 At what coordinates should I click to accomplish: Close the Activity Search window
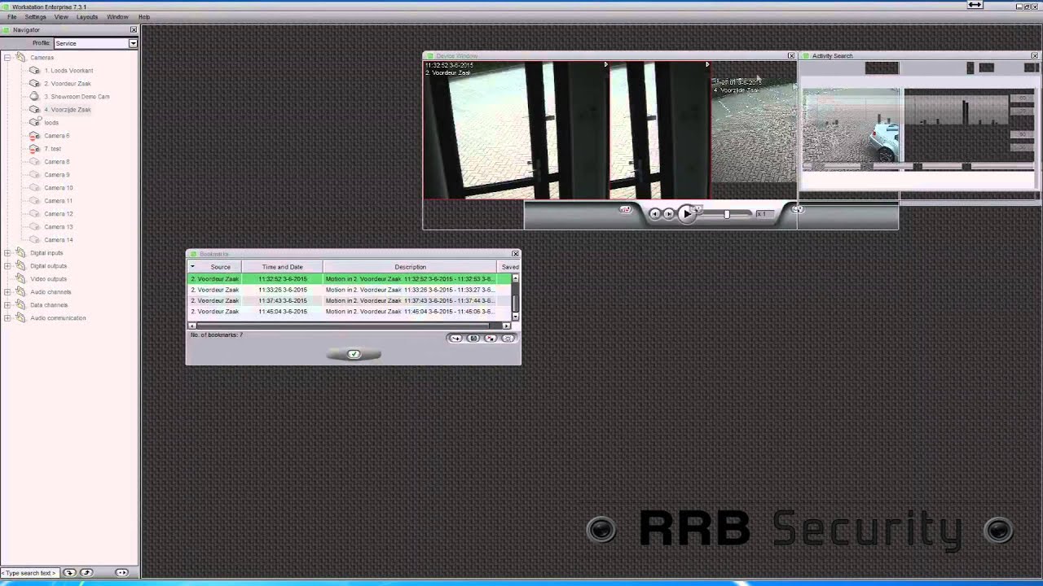1035,56
